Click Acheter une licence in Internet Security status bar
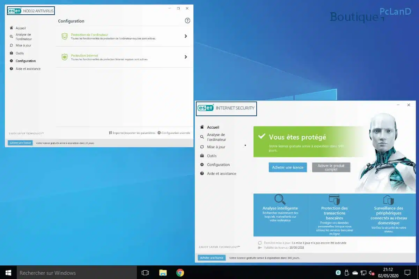This screenshot has width=419, height=279. (x=212, y=258)
